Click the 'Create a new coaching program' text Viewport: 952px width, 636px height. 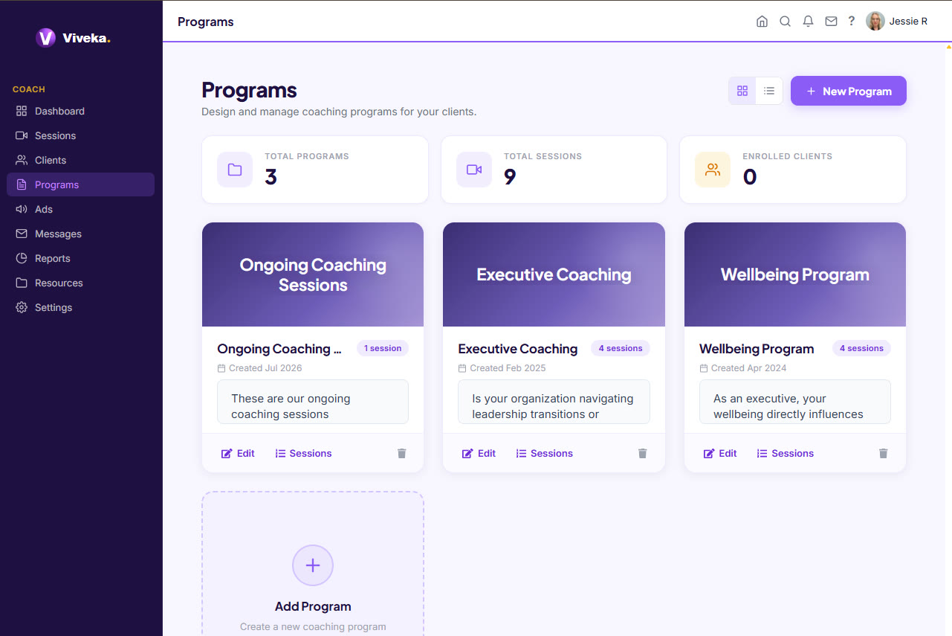pos(313,626)
